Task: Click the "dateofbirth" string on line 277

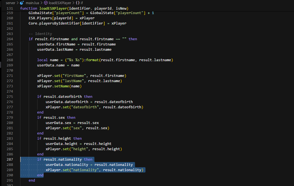Action: (85, 107)
